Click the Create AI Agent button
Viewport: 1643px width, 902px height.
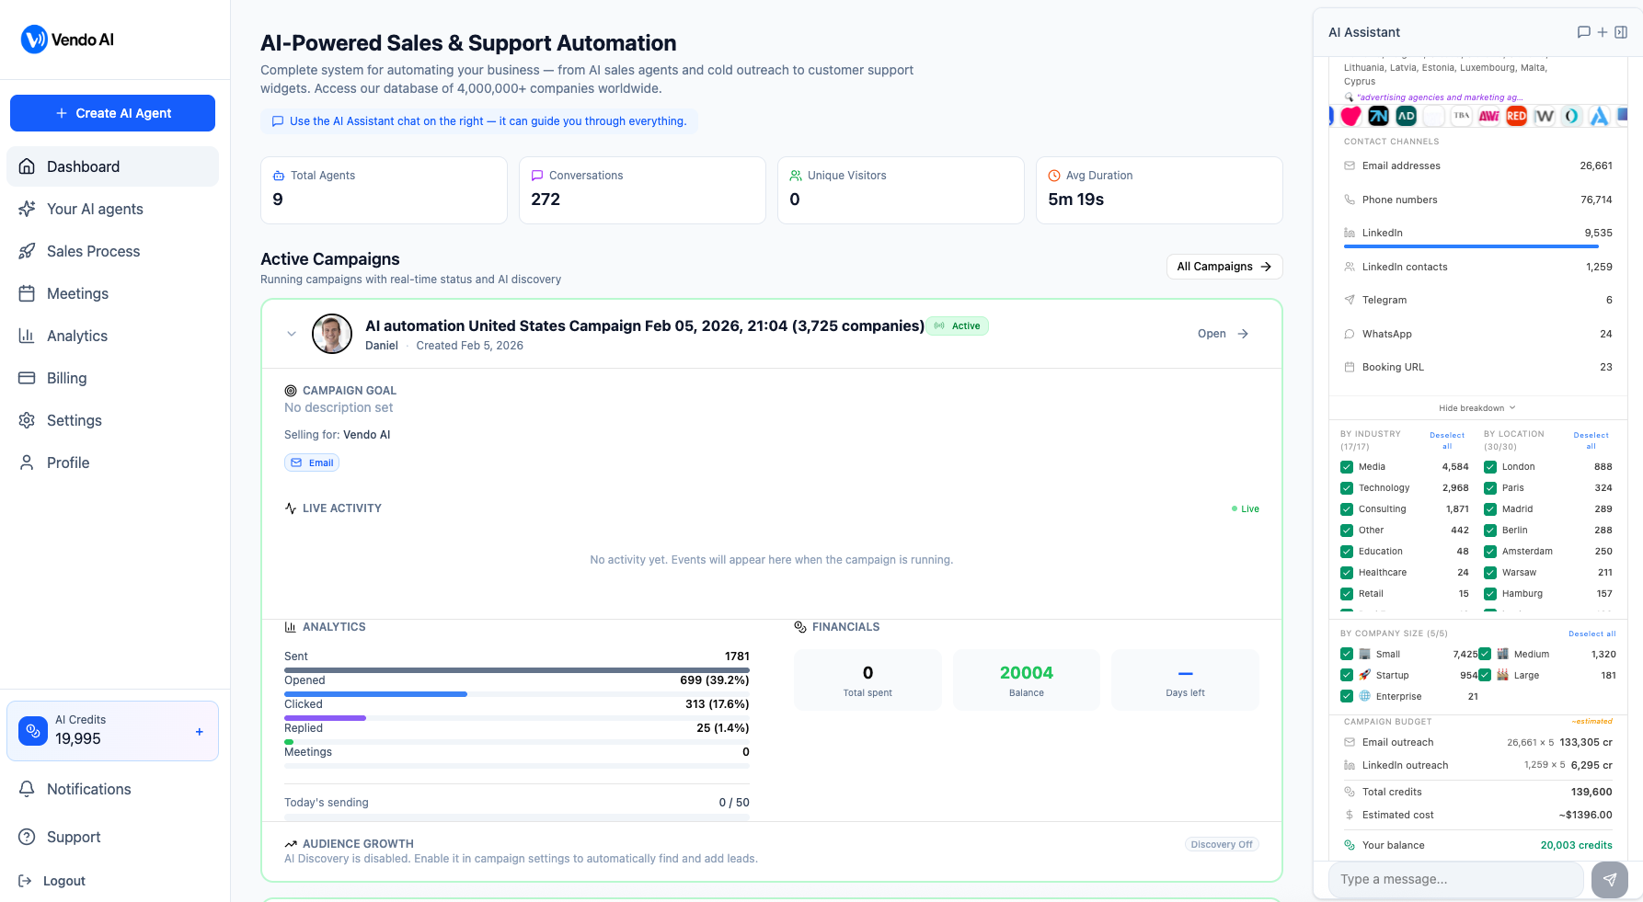[112, 113]
